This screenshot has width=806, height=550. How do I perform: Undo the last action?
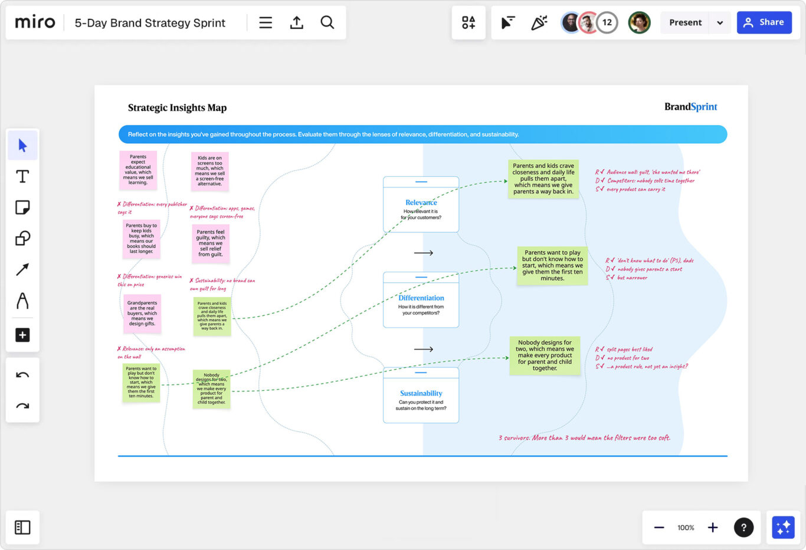tap(22, 375)
